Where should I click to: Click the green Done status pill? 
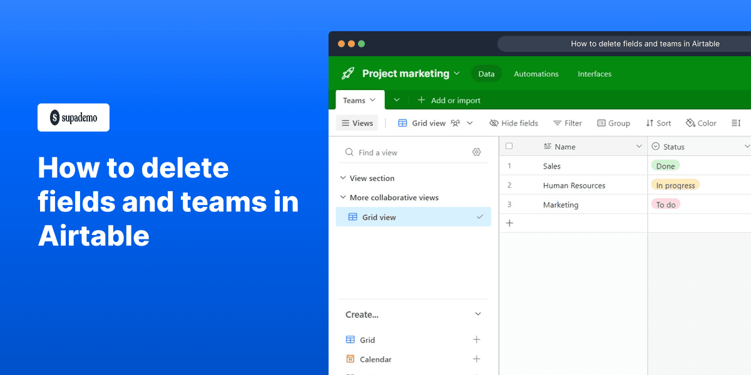(665, 165)
